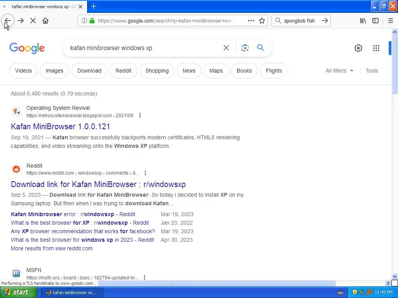Open Download link for Kafan MiniBrowser result
This screenshot has height=298, width=398.
98,184
